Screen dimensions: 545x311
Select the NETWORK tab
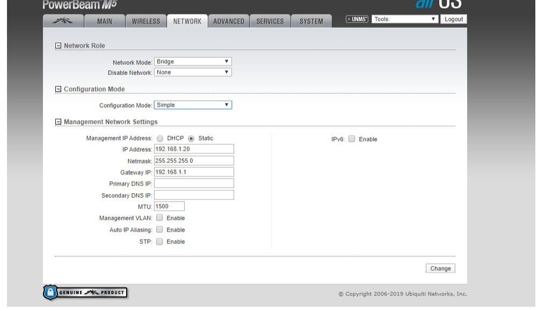coord(187,21)
